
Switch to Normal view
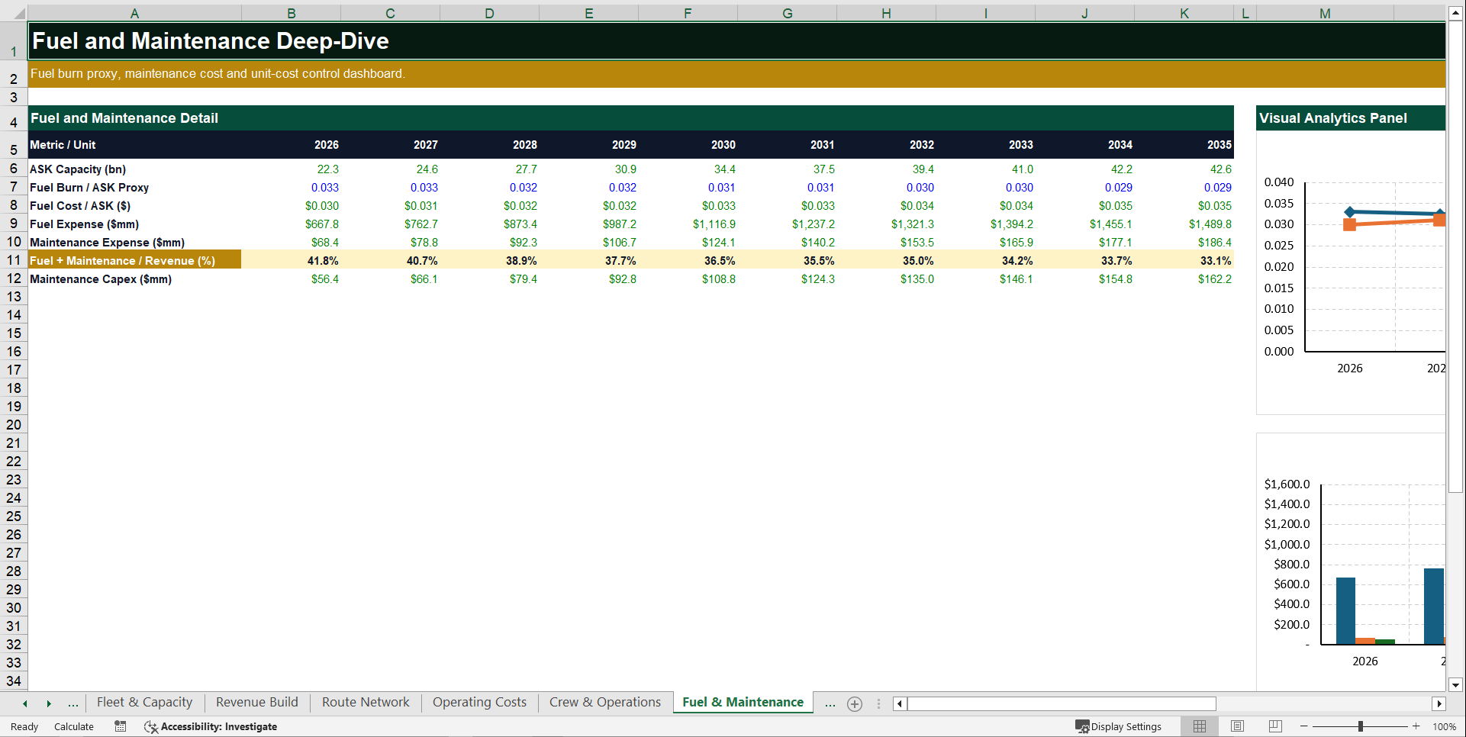1200,726
